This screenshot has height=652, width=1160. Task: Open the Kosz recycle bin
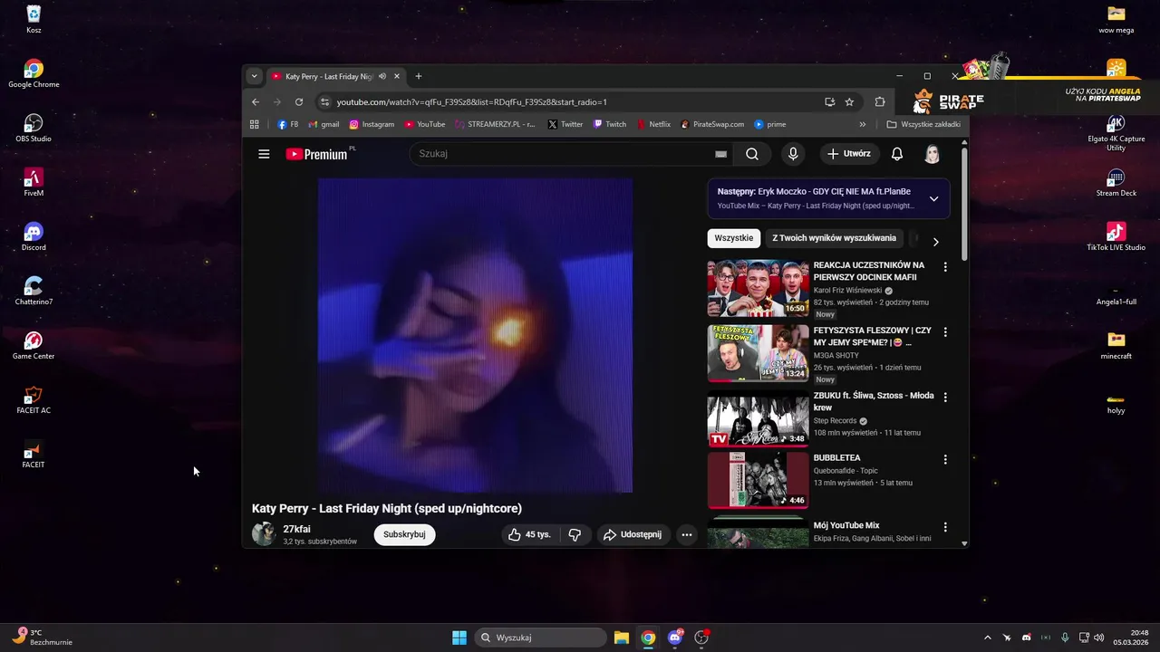pyautogui.click(x=34, y=19)
